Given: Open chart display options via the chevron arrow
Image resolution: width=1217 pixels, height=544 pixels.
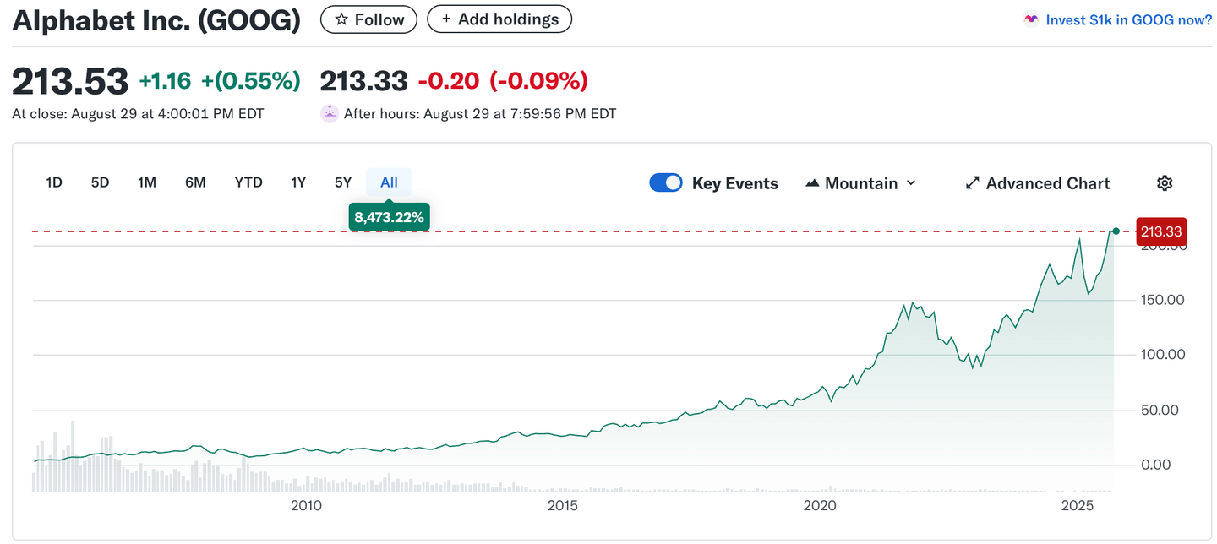Looking at the screenshot, I should [x=912, y=182].
